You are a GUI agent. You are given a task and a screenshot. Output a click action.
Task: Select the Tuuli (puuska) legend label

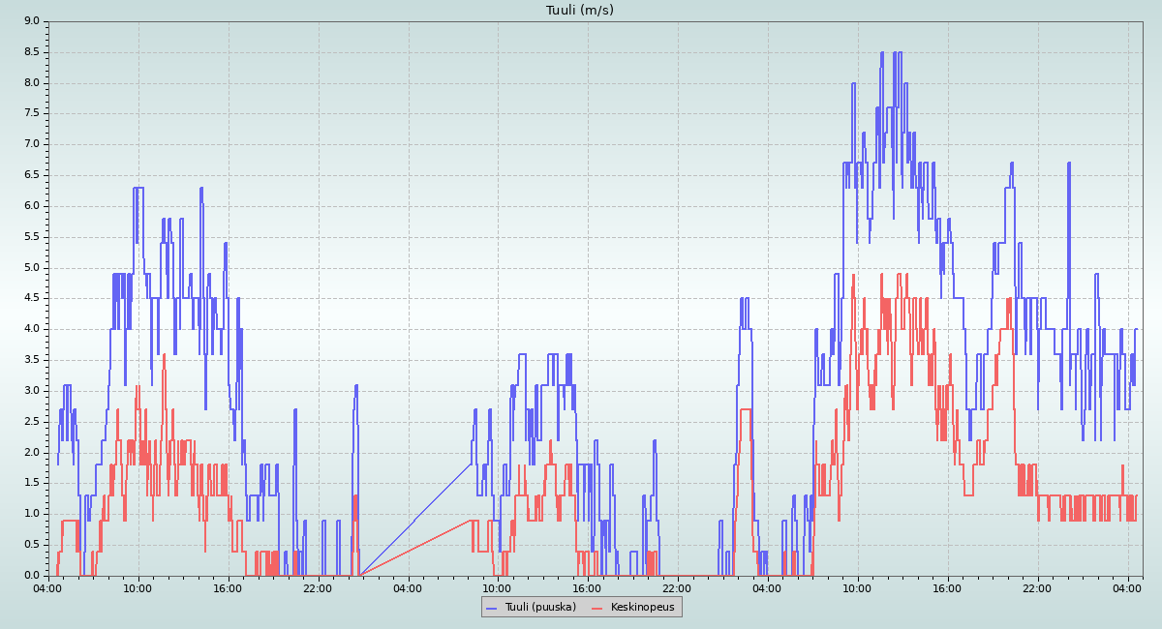point(540,607)
